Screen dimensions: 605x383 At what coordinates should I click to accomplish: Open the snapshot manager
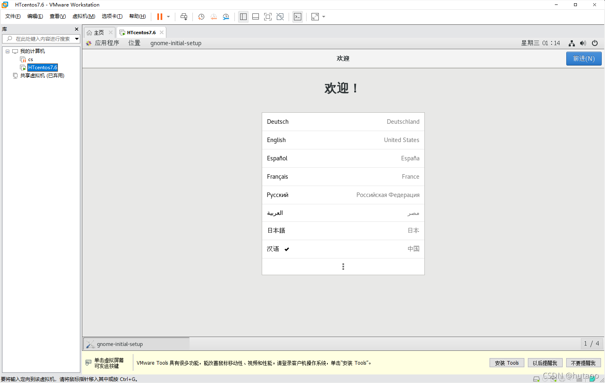click(226, 17)
